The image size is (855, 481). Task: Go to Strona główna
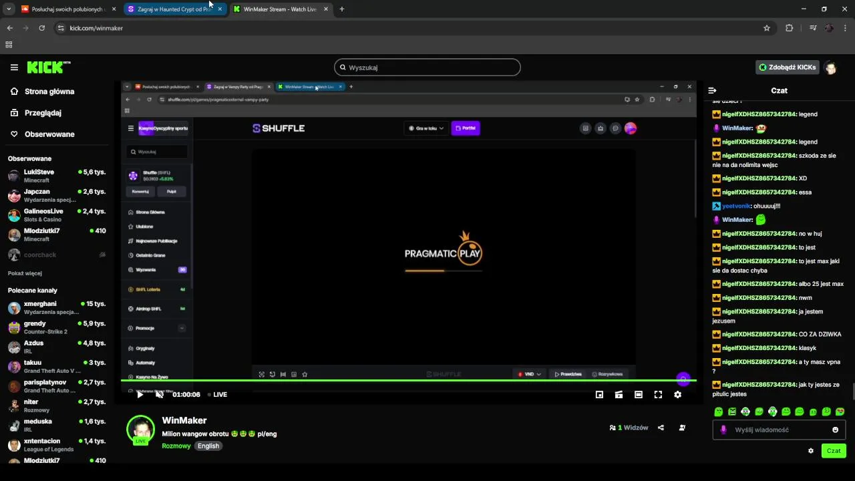(x=43, y=92)
